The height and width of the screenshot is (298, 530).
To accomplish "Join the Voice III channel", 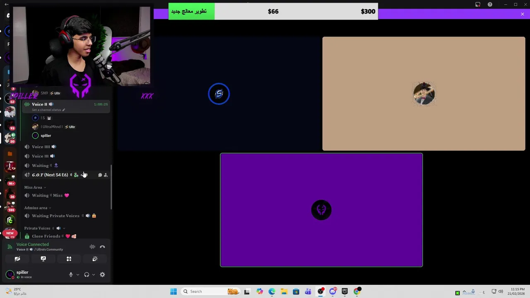I will pyautogui.click(x=66, y=156).
